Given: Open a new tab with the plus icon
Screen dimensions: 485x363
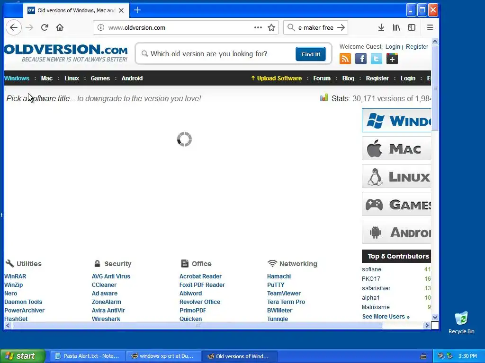Looking at the screenshot, I should [x=137, y=10].
